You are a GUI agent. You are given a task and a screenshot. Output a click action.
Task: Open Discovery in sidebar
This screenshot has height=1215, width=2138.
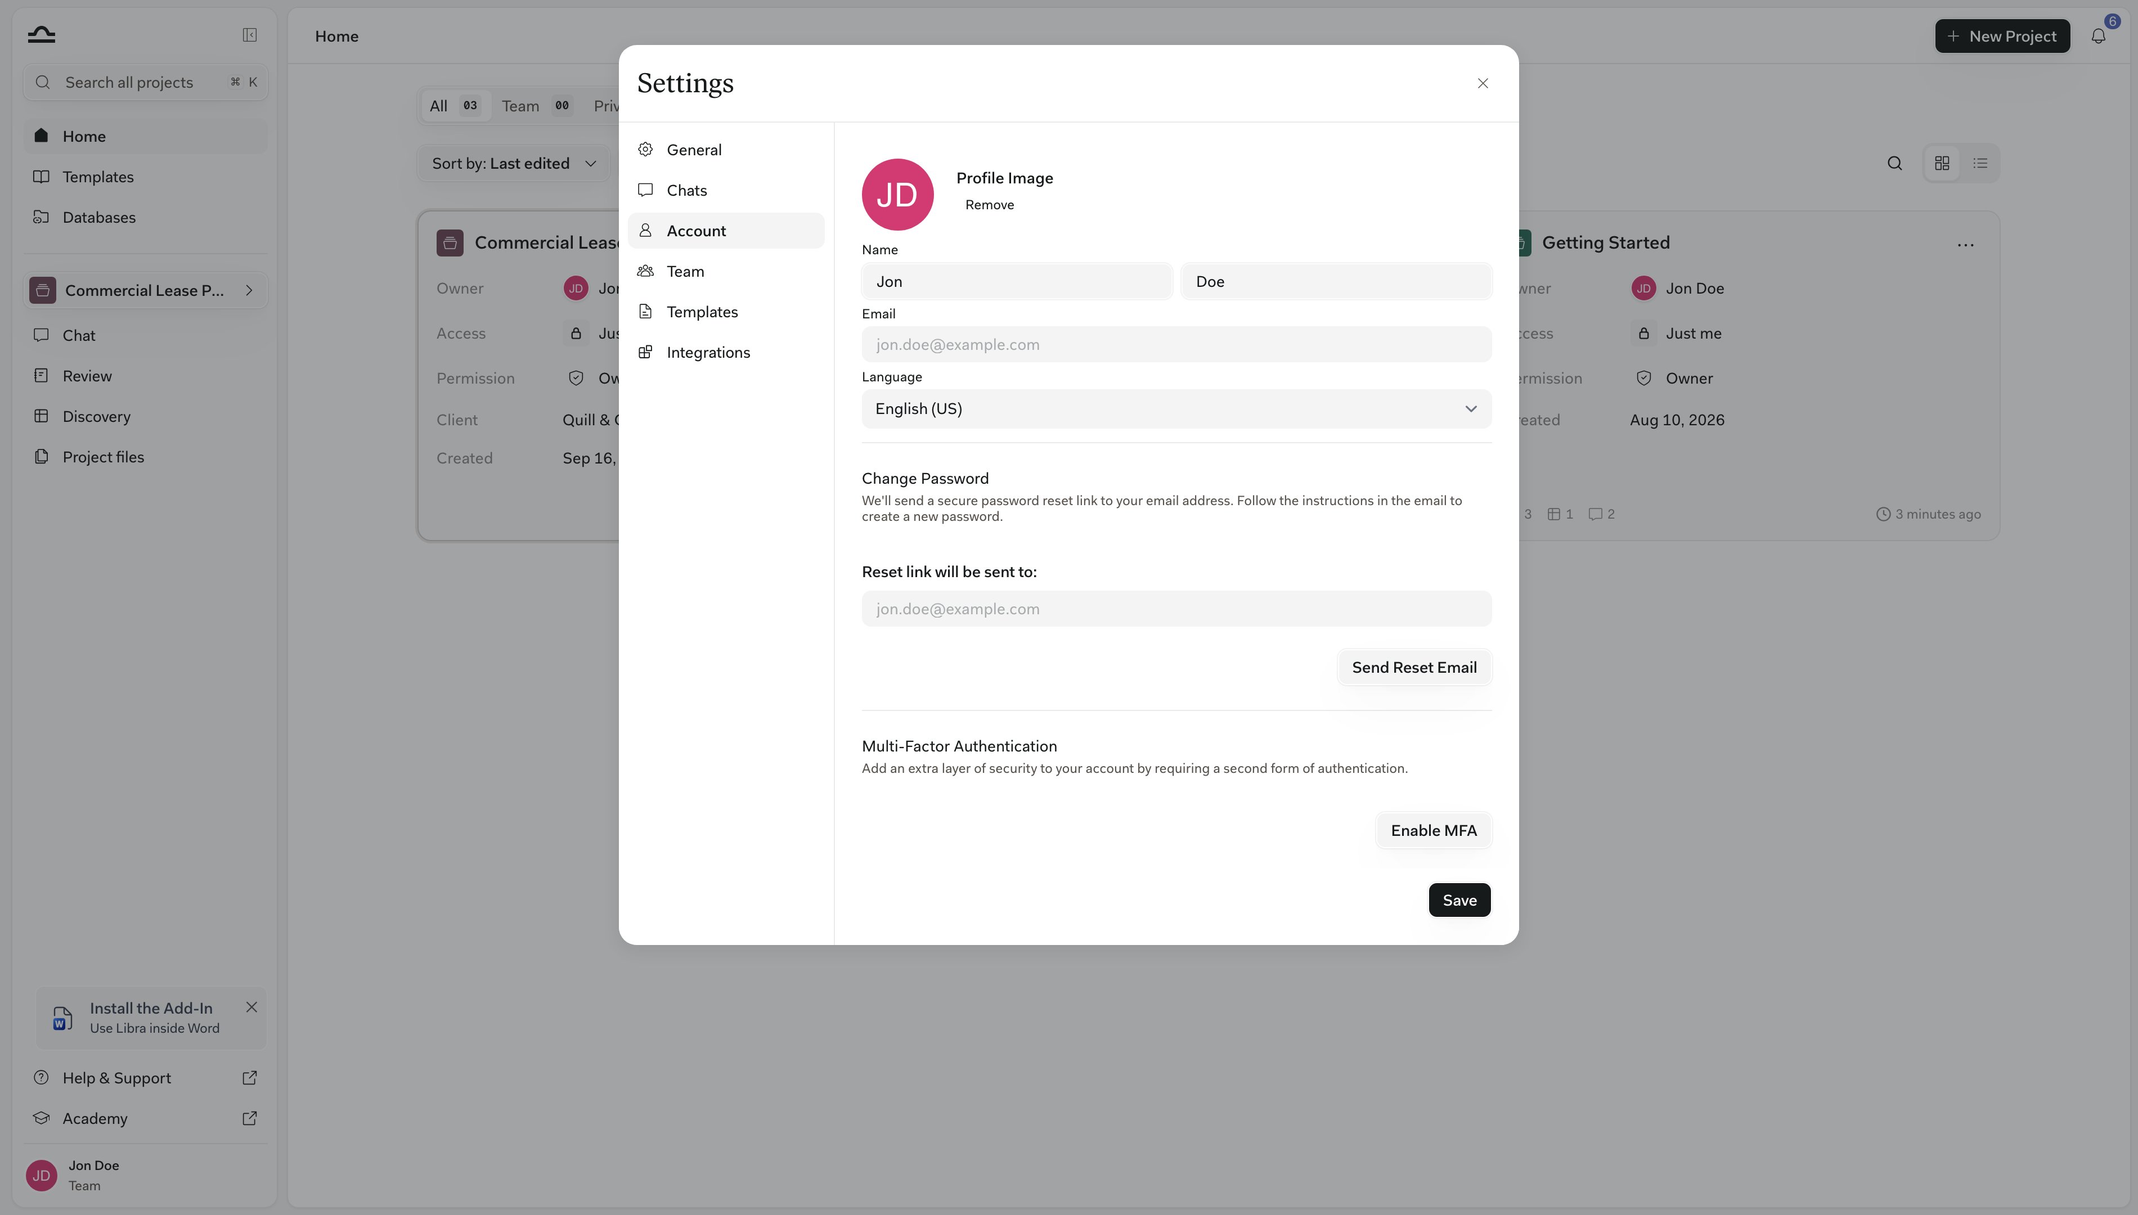[x=145, y=416]
